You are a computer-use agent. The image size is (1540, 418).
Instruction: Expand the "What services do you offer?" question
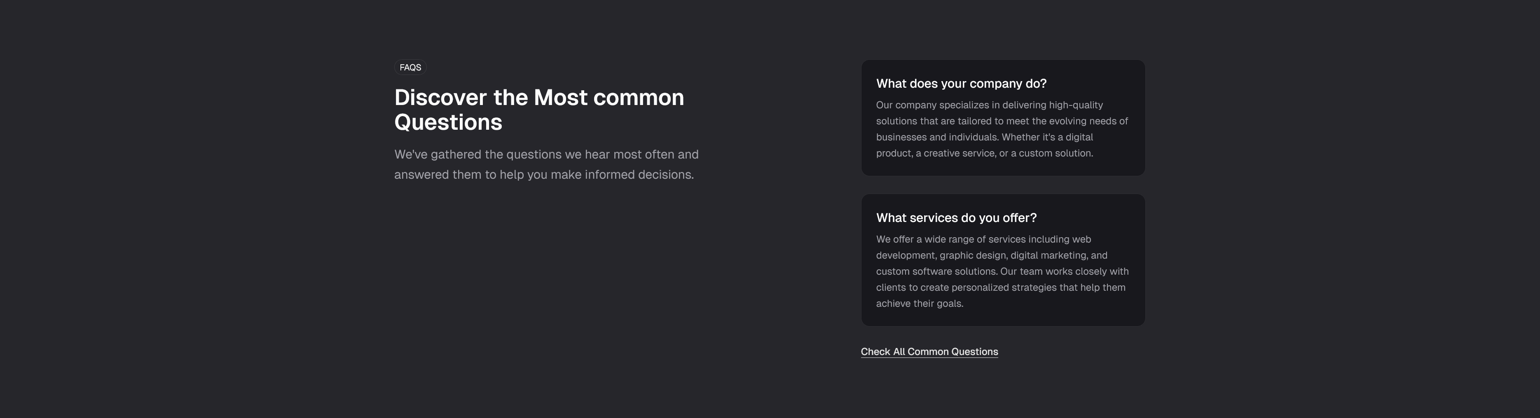coord(956,218)
